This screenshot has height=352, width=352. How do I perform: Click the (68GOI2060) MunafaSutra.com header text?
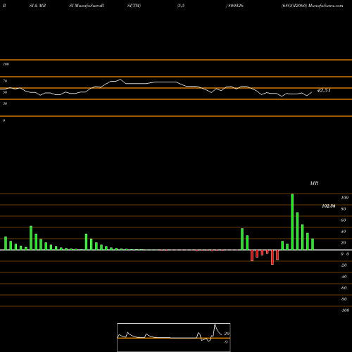313,6
